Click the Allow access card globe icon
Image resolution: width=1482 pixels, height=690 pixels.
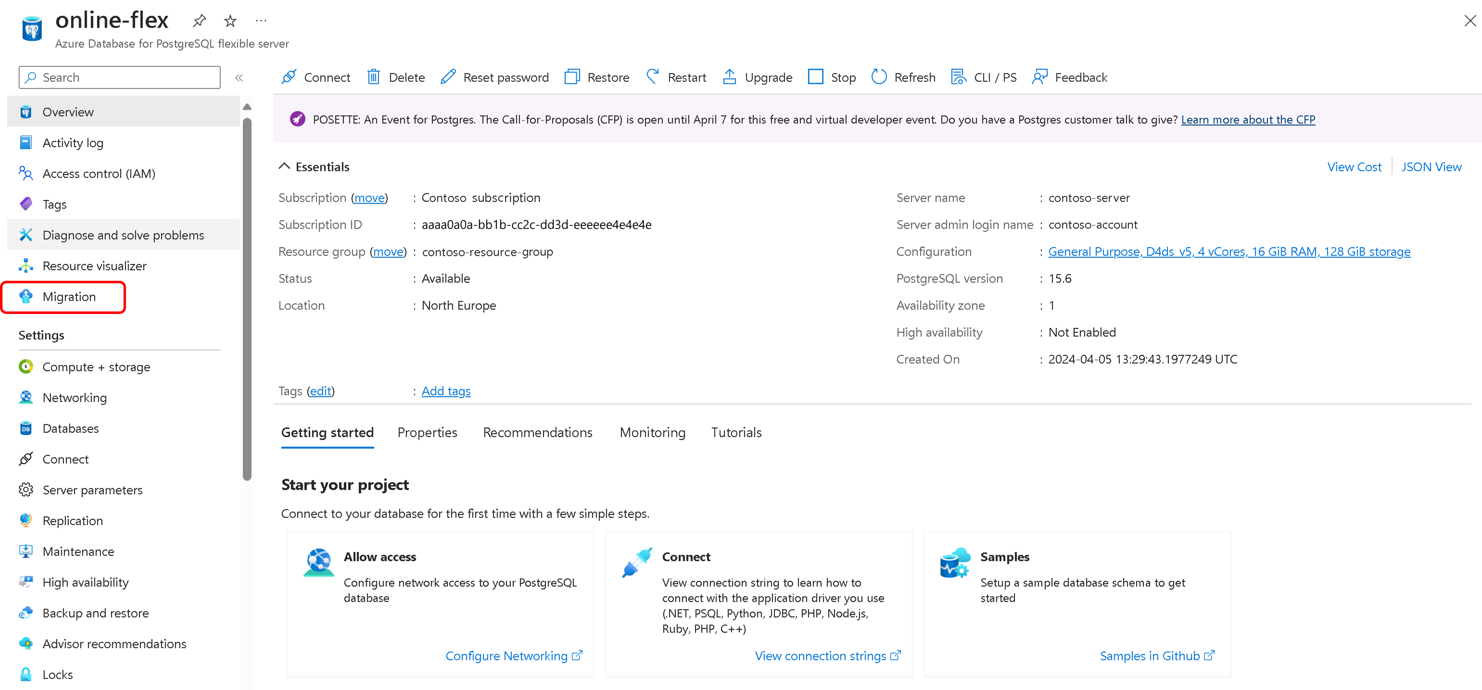pos(318,562)
